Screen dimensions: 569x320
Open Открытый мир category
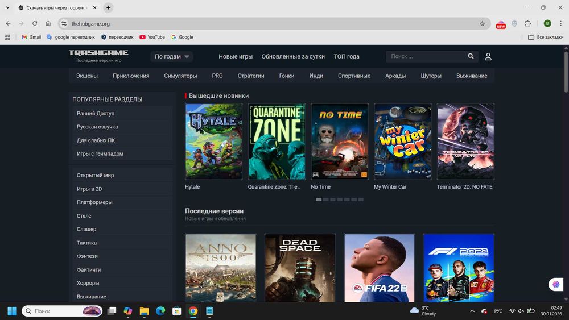pos(122,176)
